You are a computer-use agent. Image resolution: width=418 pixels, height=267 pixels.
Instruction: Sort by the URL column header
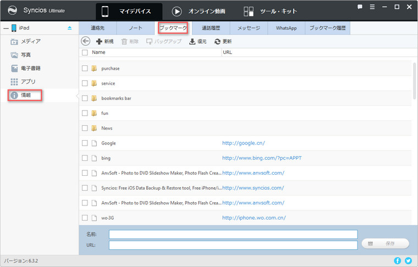point(227,52)
